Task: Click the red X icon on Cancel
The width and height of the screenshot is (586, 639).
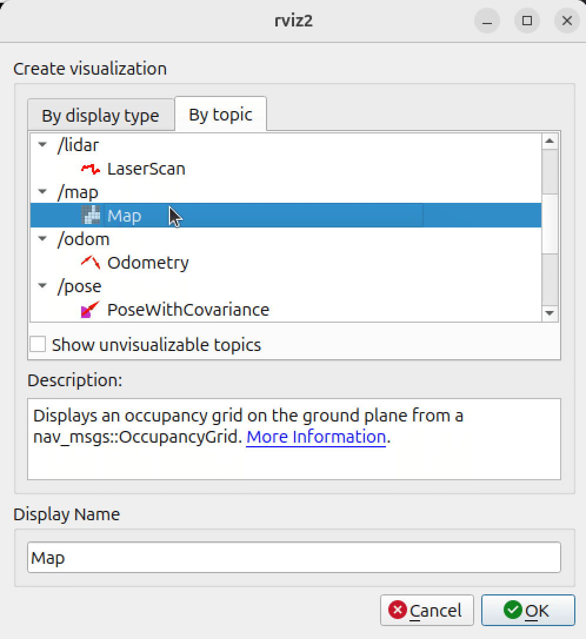Action: click(398, 610)
